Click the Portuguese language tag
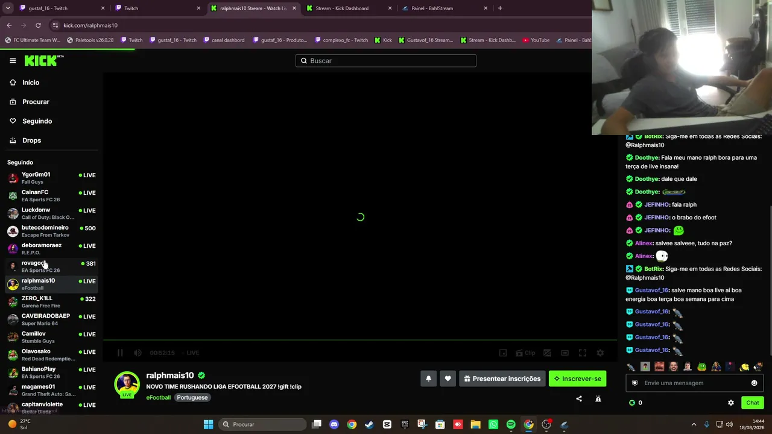Screen dimensions: 772x434 [192, 398]
